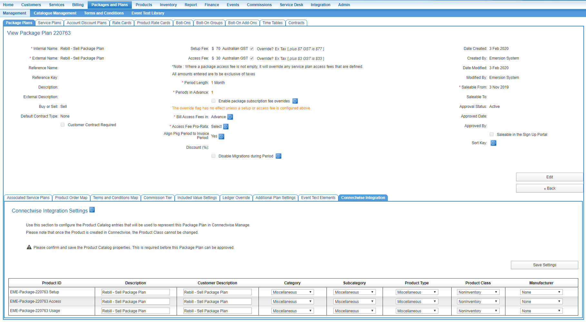586x322 pixels.
Task: Check Disable Migrations during Period box
Action: point(213,156)
